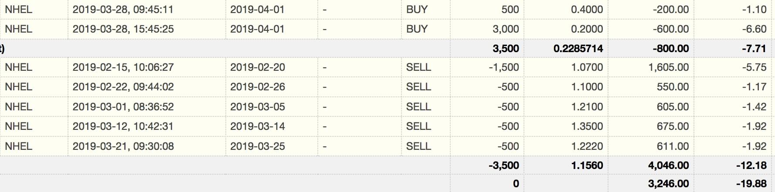This screenshot has height=192, width=775.
Task: Select the 3,246.00 grand total value
Action: (x=668, y=184)
